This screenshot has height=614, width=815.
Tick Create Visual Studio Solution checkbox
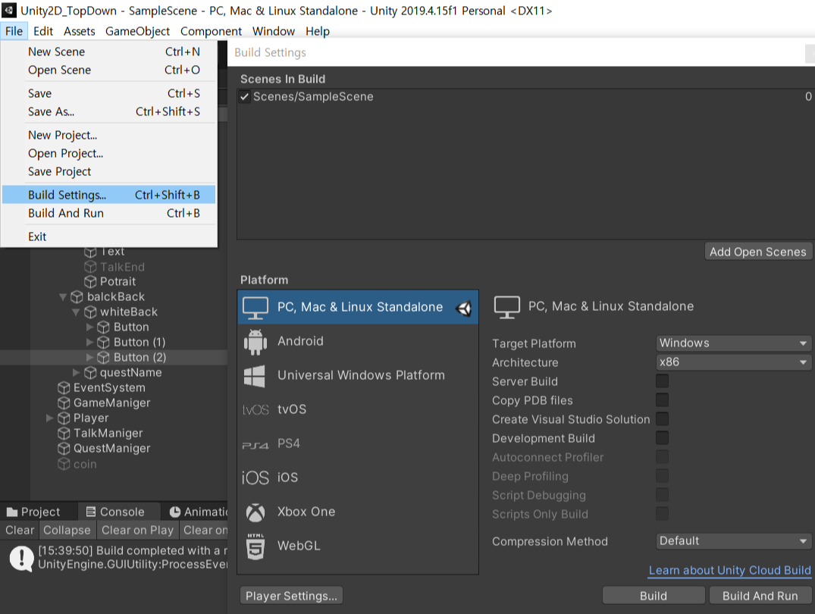662,419
